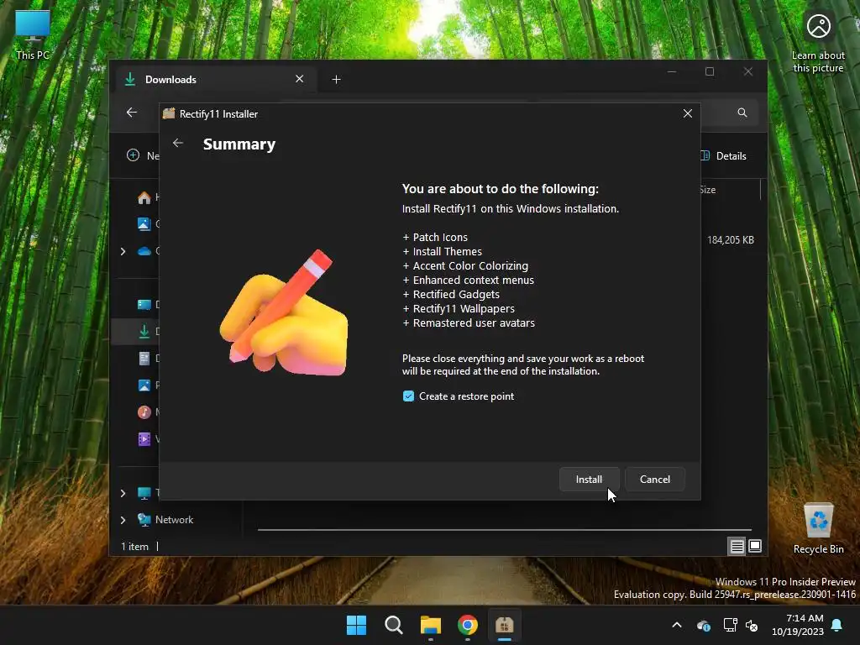Click the search icon in File Explorer
The width and height of the screenshot is (860, 645).
742,113
